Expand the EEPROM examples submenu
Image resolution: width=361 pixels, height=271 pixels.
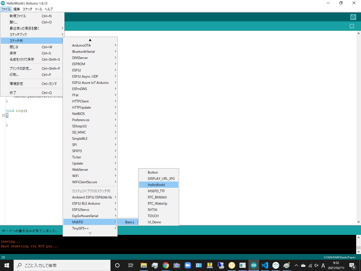click(x=90, y=64)
